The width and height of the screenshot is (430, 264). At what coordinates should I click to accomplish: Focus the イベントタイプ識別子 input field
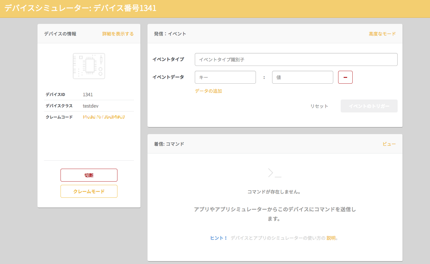(x=296, y=59)
